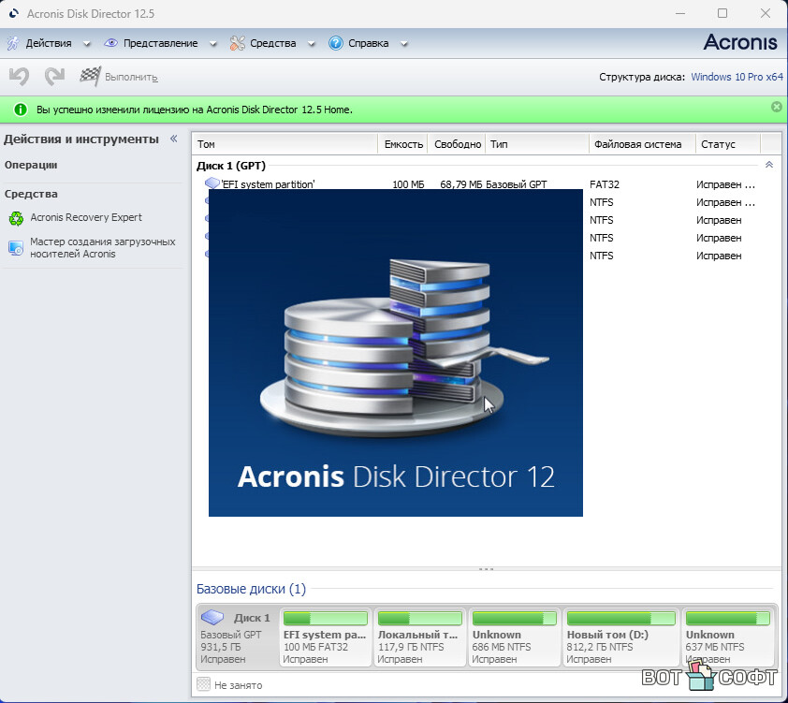
Task: Sort by the Емкость column header
Action: (x=404, y=144)
